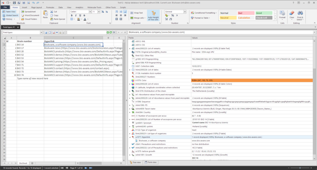Screen dimensions: 317x170
Task: Click the Paste clipboard icon
Action: point(45,13)
